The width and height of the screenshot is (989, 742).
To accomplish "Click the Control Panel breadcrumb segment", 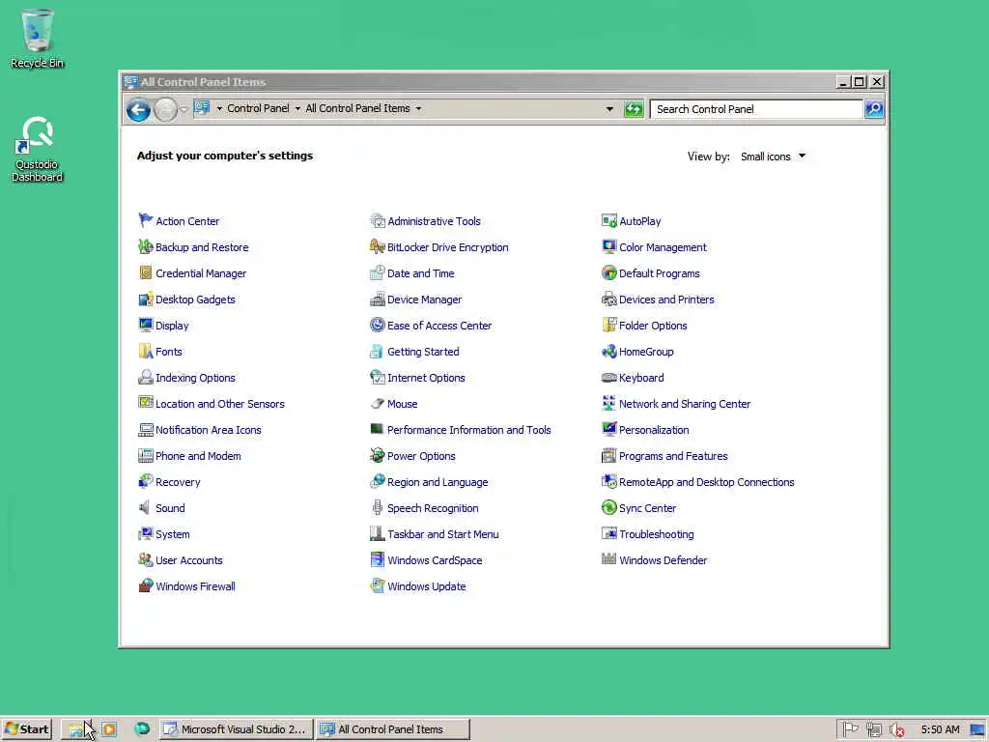I will (x=258, y=108).
